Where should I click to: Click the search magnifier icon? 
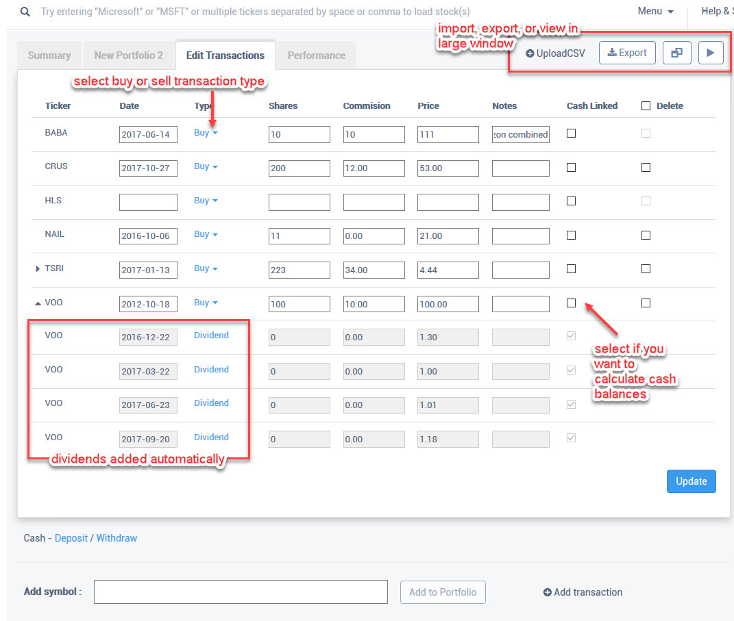coord(25,12)
